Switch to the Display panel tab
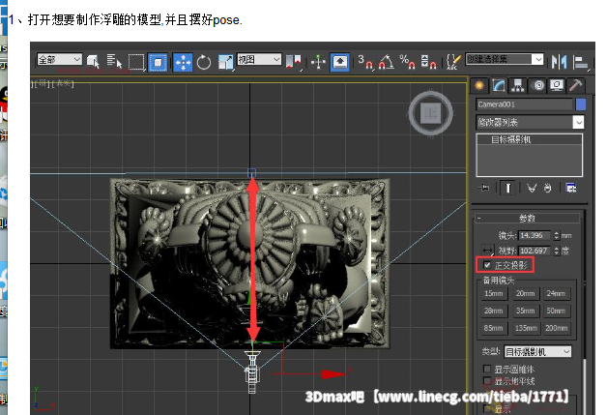607x415 pixels. pos(557,85)
